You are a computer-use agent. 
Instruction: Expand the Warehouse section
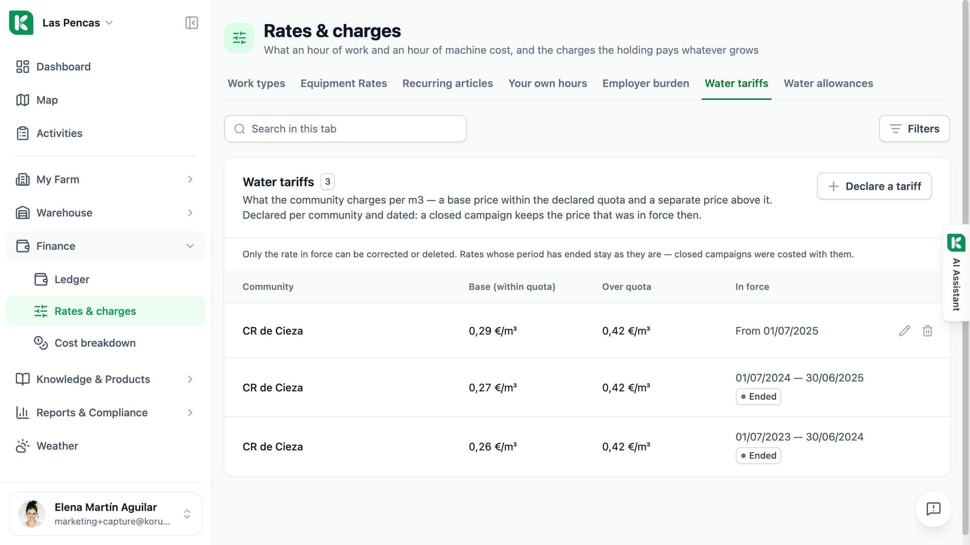tap(106, 213)
